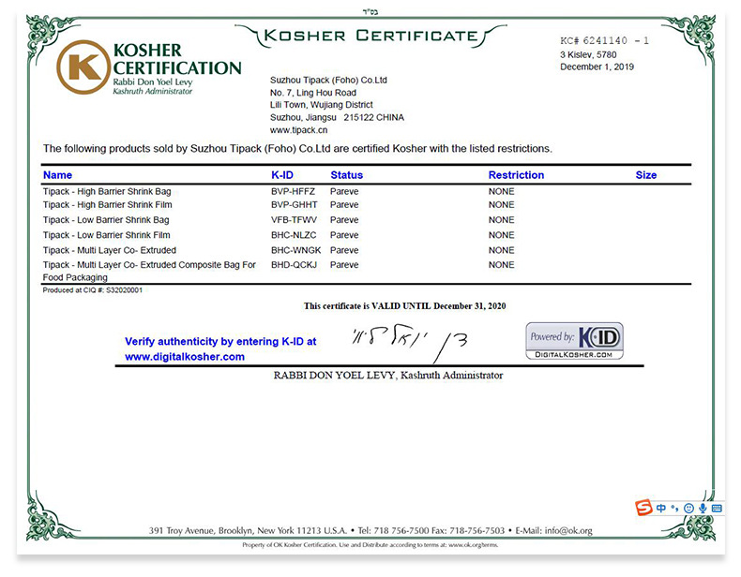Click the handwritten rabbi signature
Viewport: 741px width, 577px height.
pos(409,342)
